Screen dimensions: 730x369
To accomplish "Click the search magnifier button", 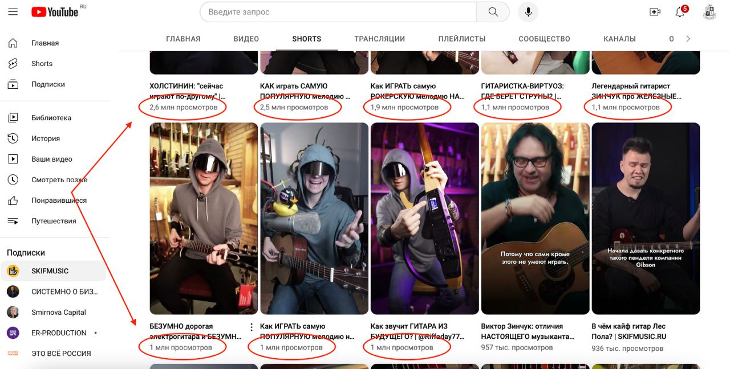I will (493, 12).
